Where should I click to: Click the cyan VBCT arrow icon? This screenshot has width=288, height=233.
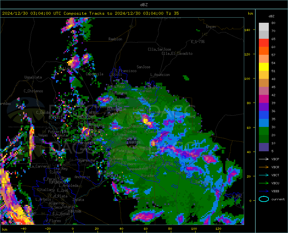264,175
